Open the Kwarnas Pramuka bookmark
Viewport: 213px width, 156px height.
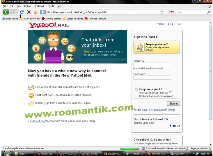[x=95, y=19]
